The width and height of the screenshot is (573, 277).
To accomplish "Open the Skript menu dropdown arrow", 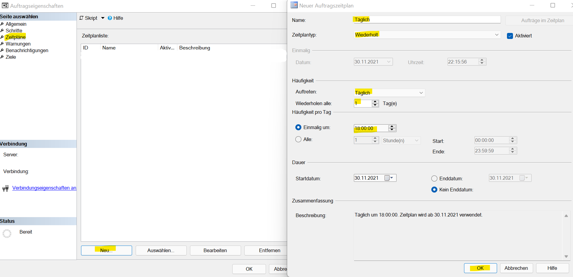I will point(103,18).
